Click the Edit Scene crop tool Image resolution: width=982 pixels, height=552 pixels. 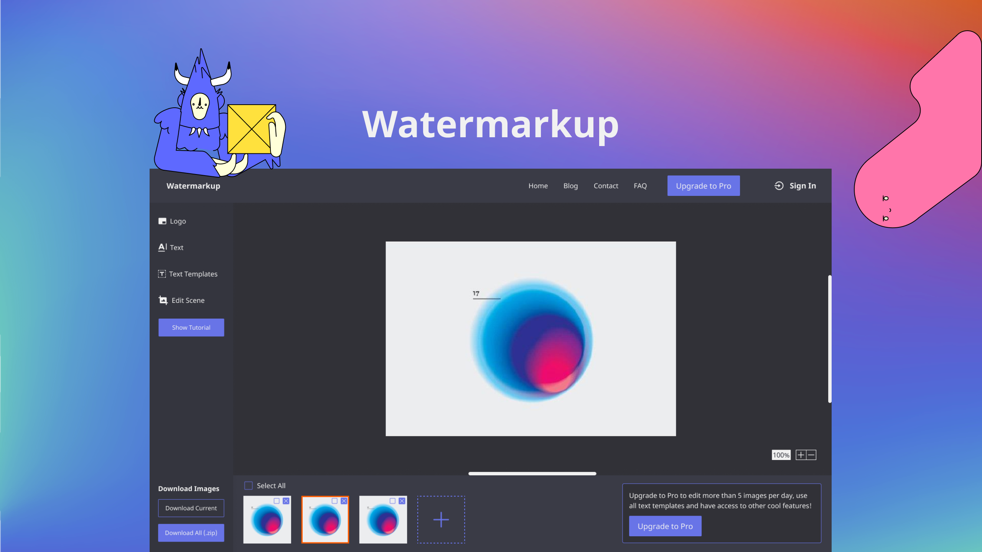point(182,300)
